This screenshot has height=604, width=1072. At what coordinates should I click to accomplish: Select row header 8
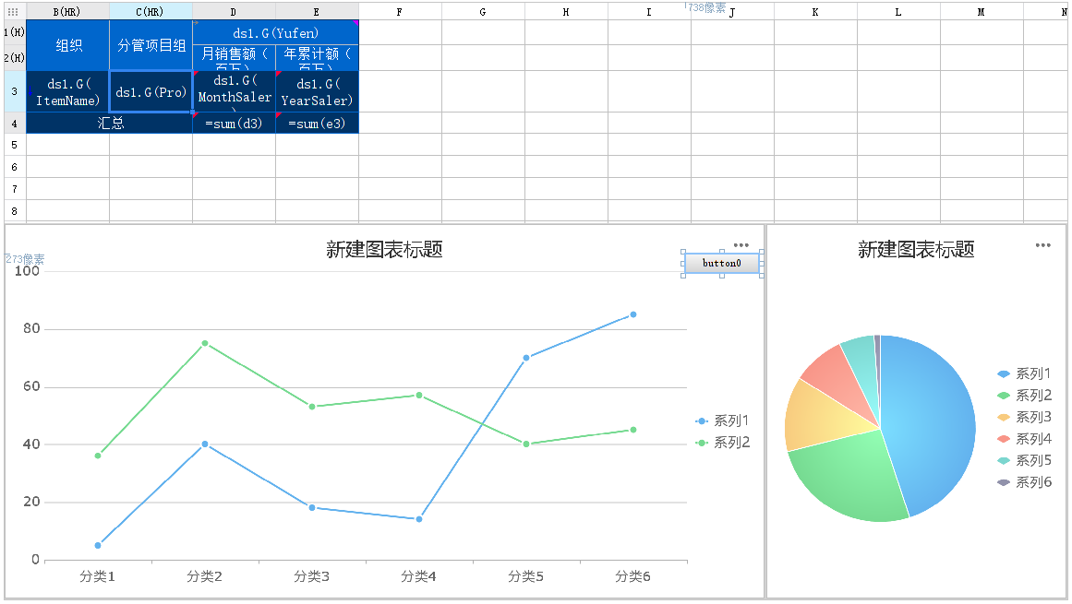[15, 211]
